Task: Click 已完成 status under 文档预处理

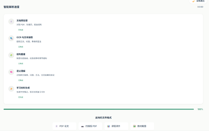Action: coord(21,30)
